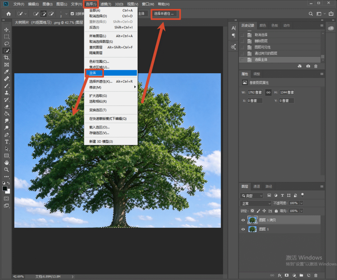Select the Zoom magnifier tool in the toolbox
This screenshot has width=337, height=280.
tap(7, 170)
